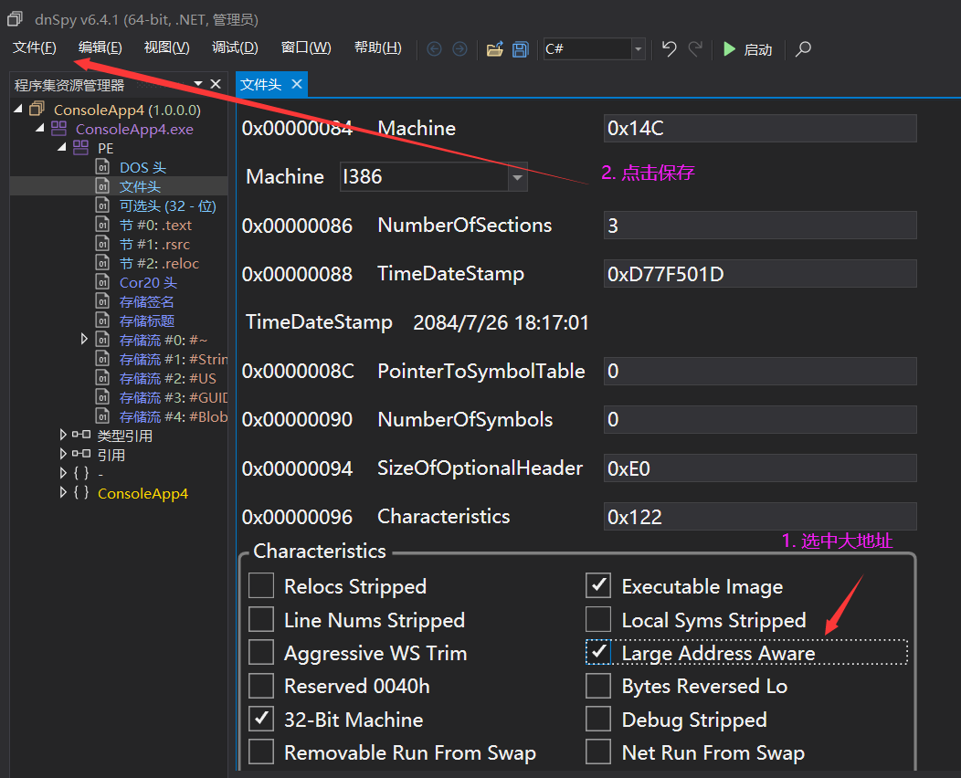Enable the Relocs Stripped checkbox

[261, 586]
